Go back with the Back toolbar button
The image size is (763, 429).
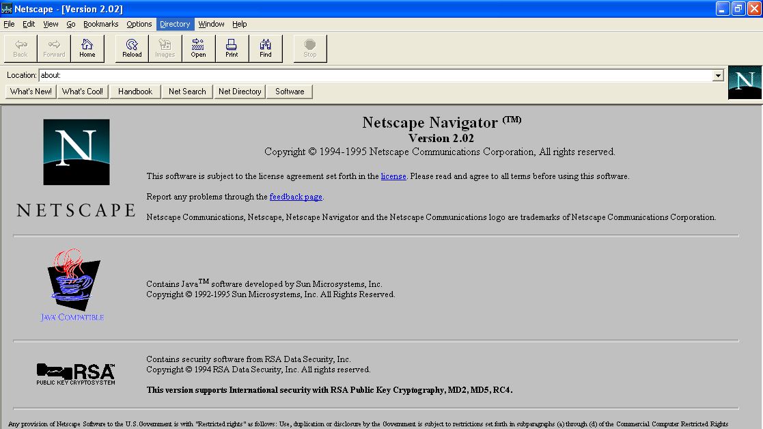coord(20,48)
